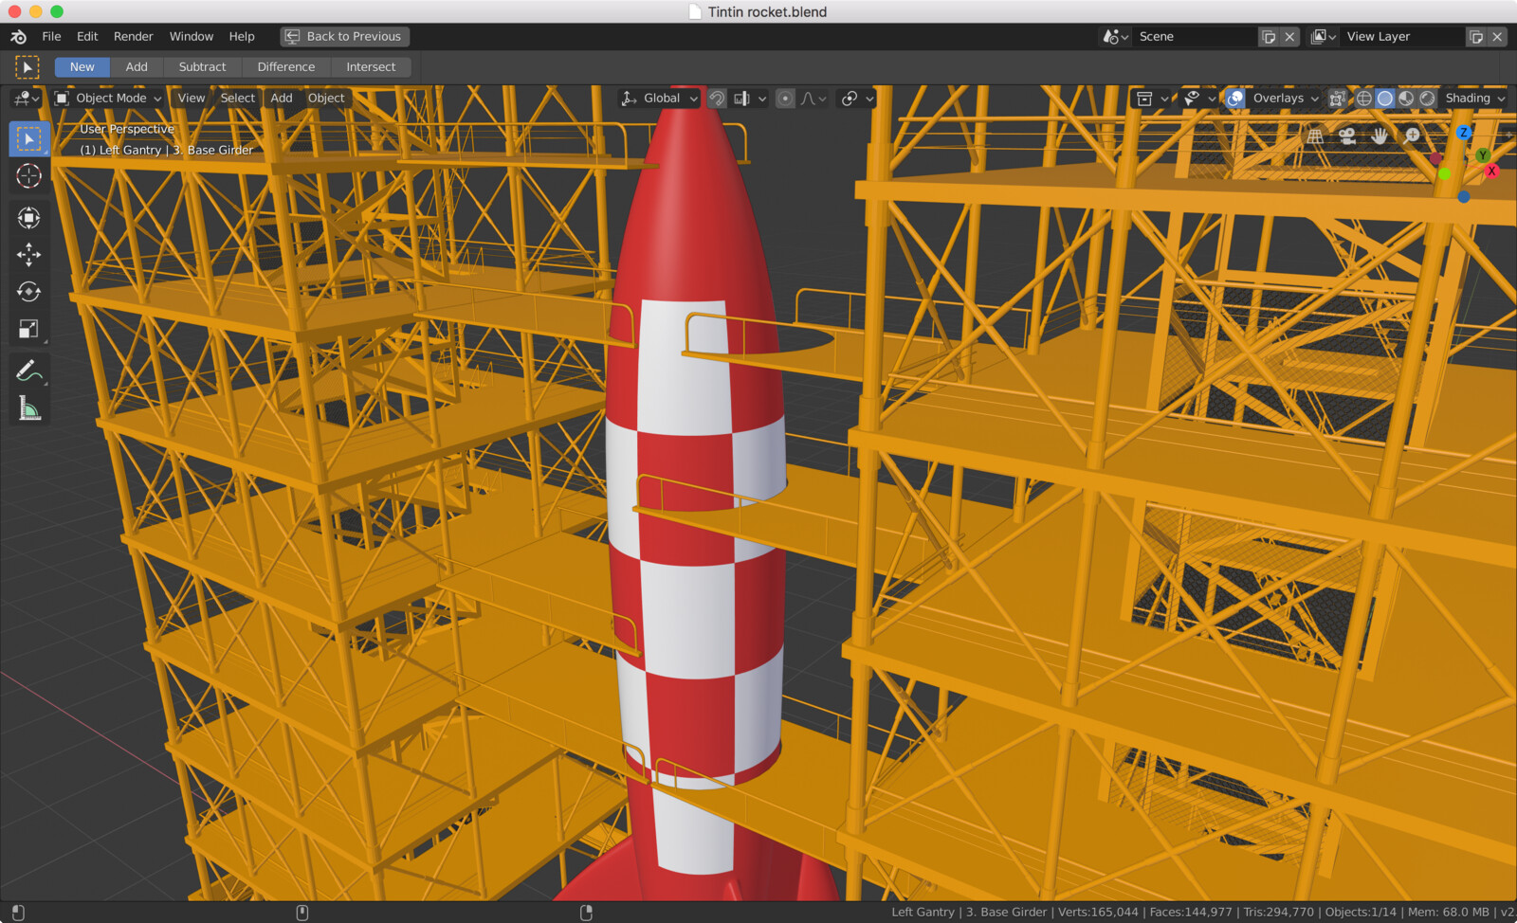The image size is (1517, 923).
Task: Set selection mode to New
Action: pyautogui.click(x=82, y=66)
